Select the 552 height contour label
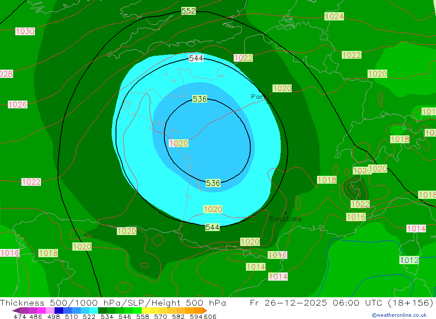 tap(188, 11)
